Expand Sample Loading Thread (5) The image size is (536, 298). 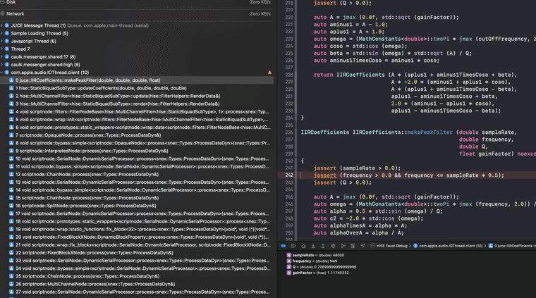[1, 33]
